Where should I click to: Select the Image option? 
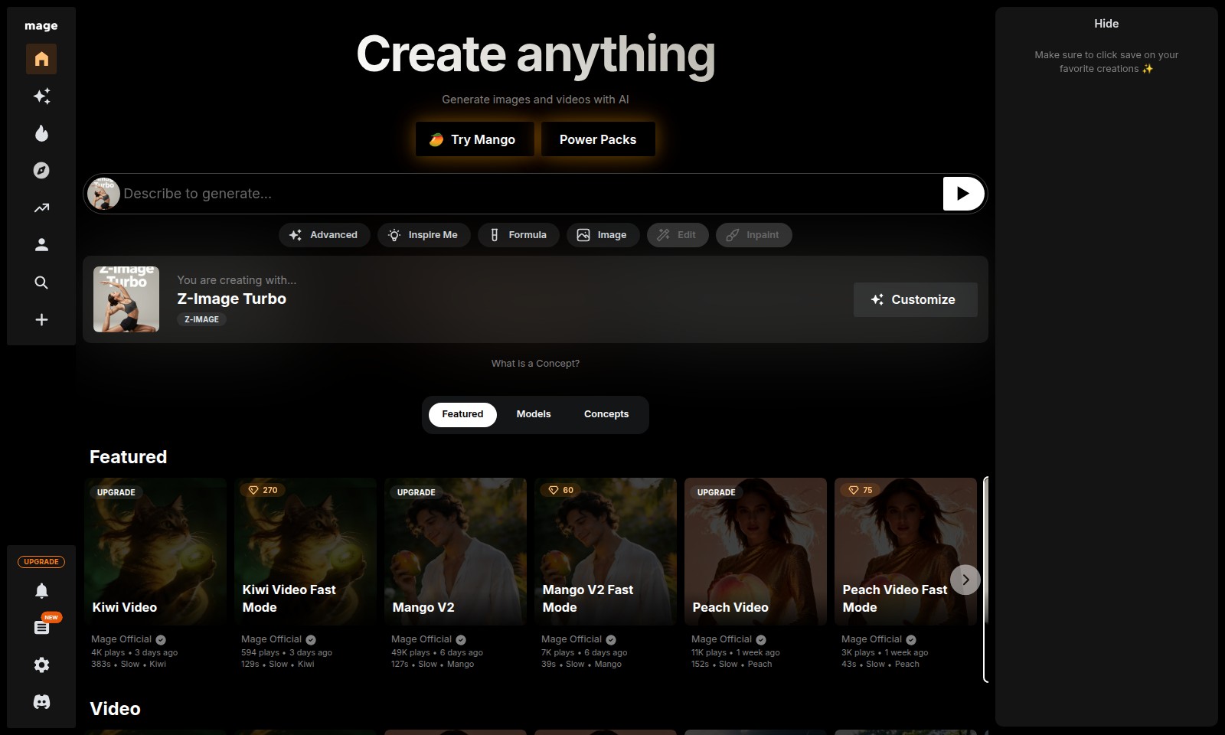point(603,235)
